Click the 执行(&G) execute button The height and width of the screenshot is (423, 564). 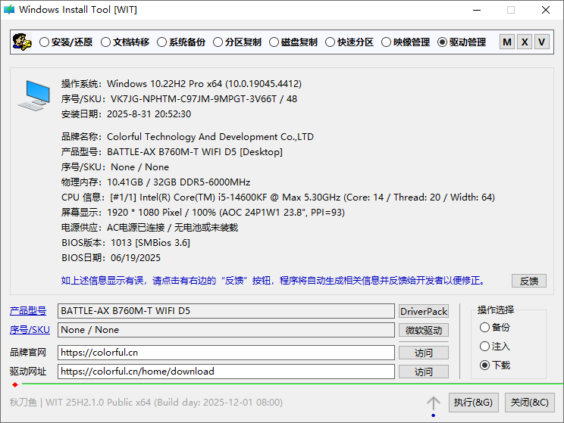pyautogui.click(x=473, y=403)
